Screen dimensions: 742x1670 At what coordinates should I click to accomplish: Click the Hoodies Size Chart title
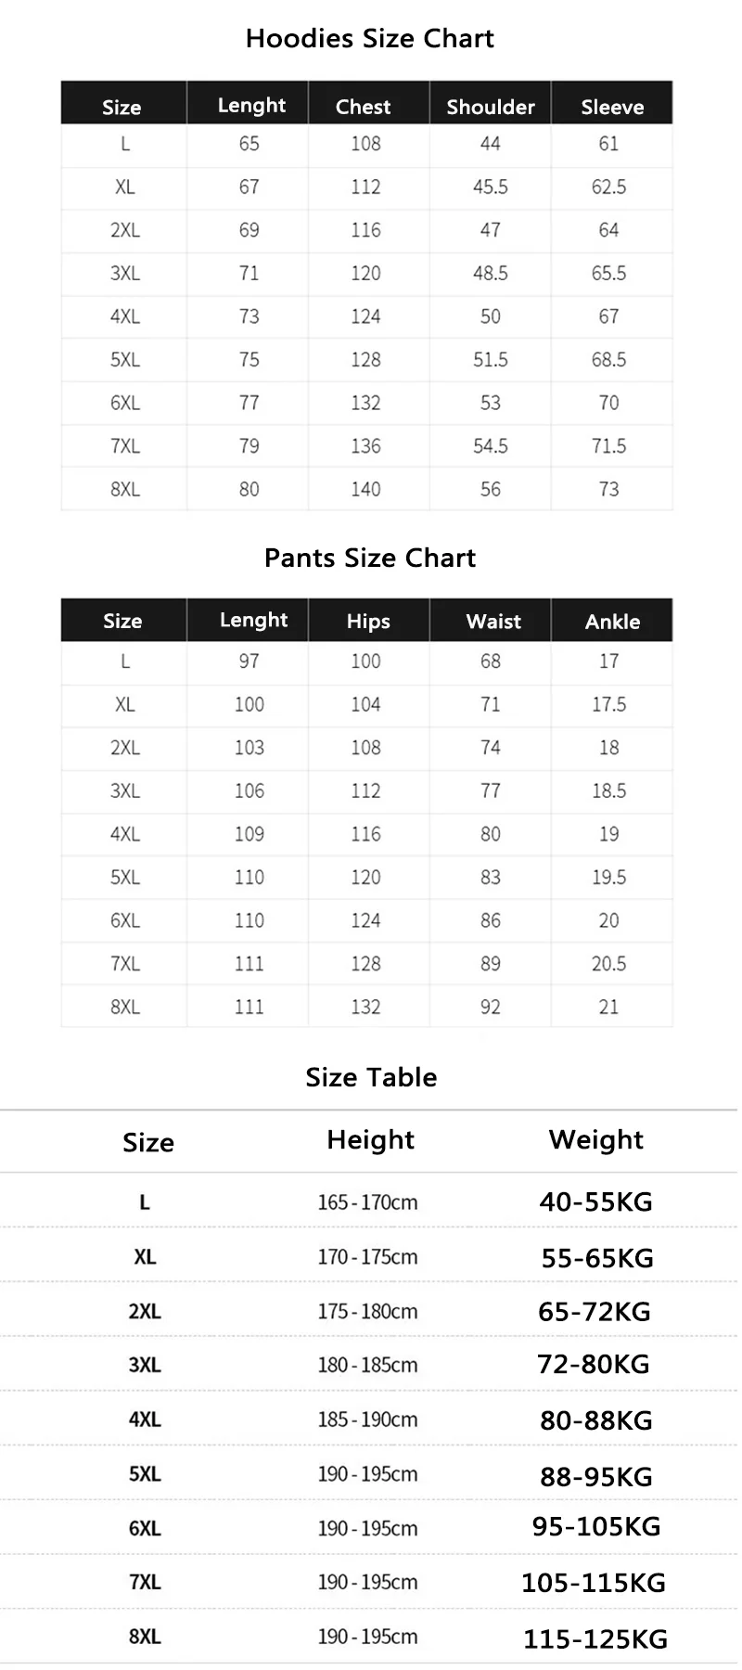click(x=369, y=39)
